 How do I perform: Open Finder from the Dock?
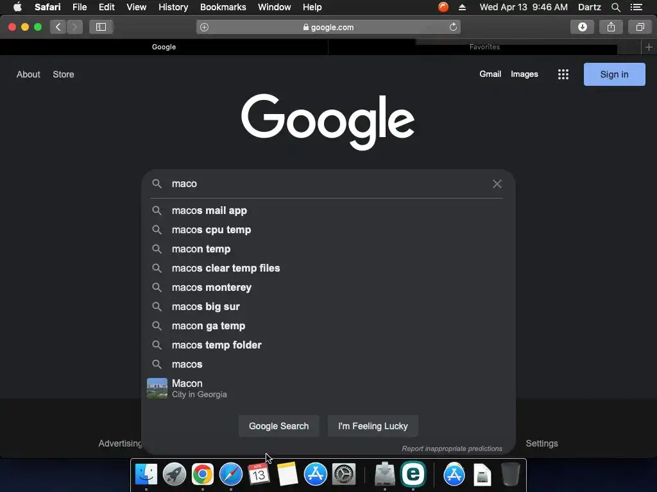coord(146,475)
